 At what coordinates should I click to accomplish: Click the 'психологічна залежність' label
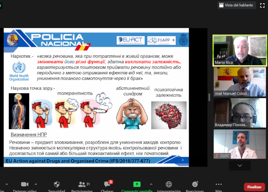coord(168,92)
